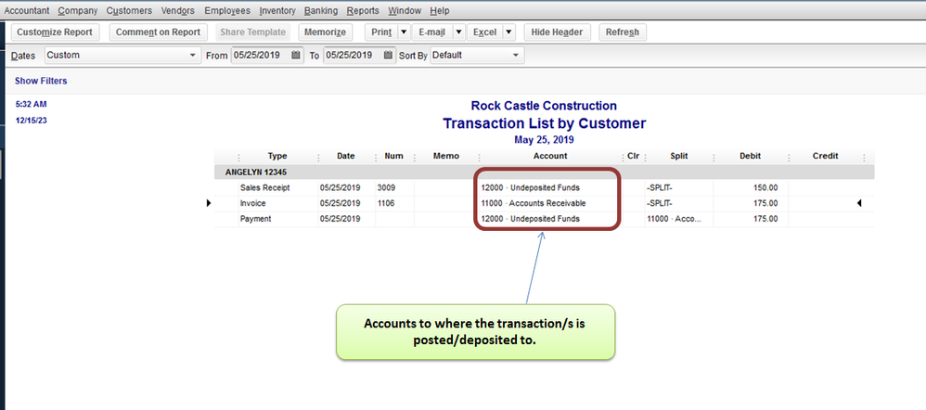This screenshot has width=926, height=410.
Task: Click transaction number 3009
Action: [x=386, y=188]
